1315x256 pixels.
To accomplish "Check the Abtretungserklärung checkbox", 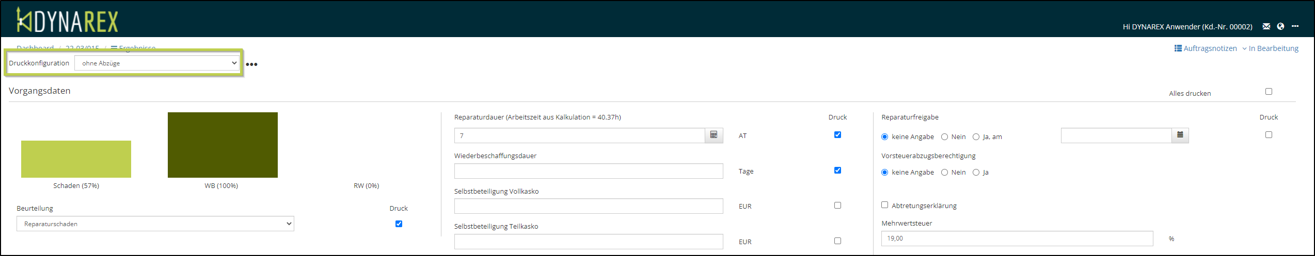I will click(x=884, y=205).
